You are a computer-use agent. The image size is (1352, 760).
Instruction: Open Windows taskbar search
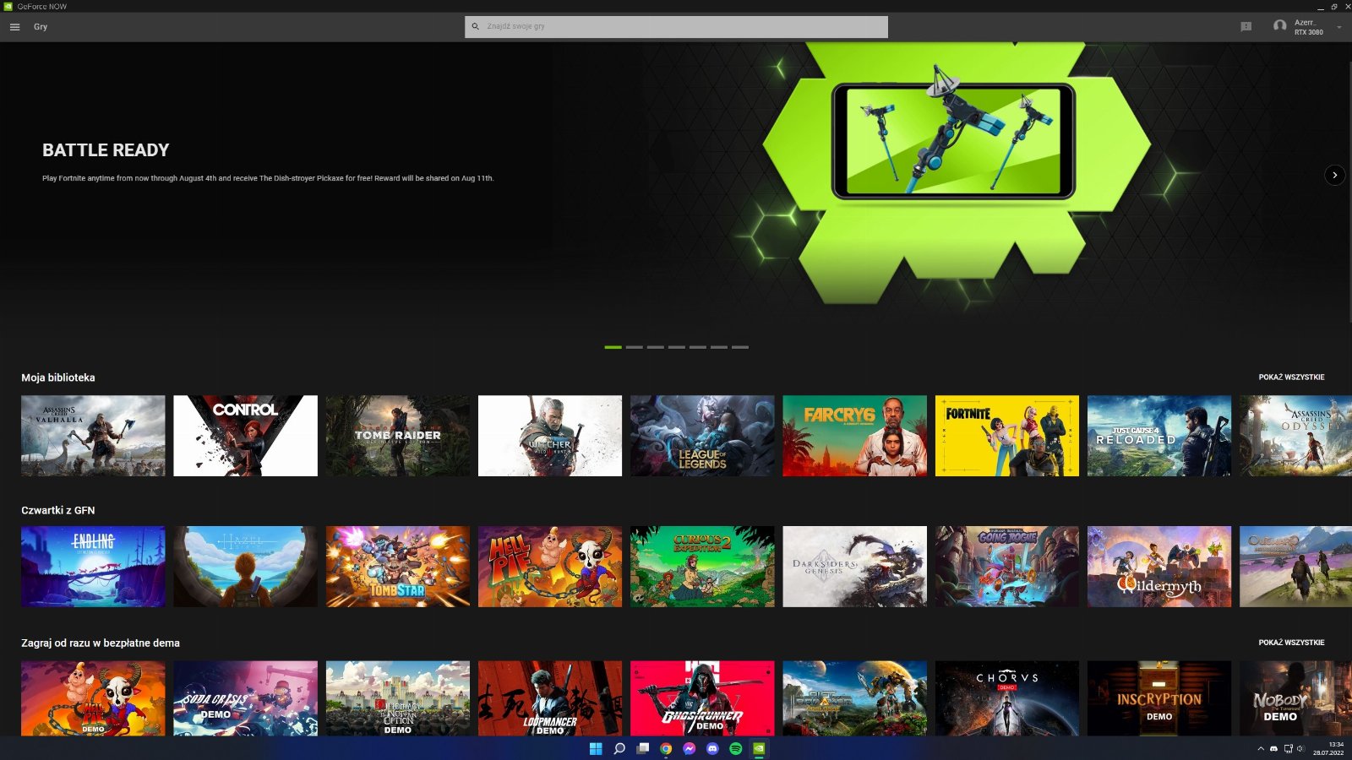619,748
